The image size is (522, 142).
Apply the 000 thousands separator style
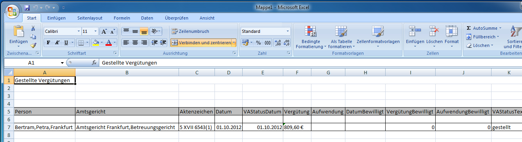tap(268, 43)
